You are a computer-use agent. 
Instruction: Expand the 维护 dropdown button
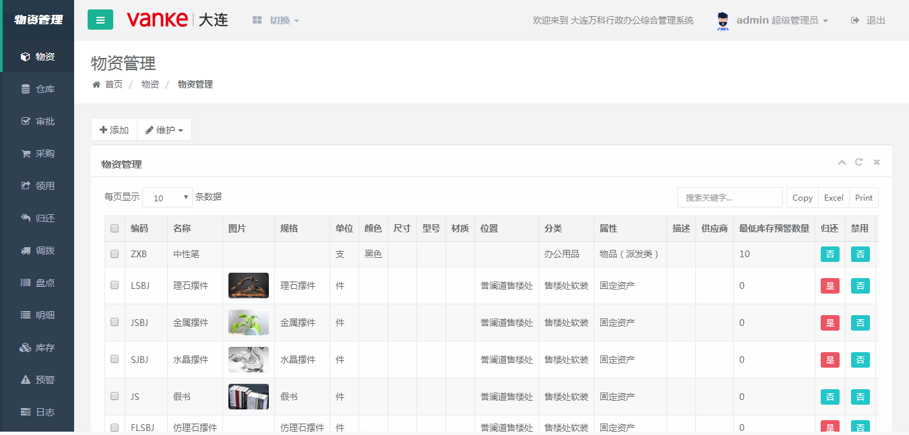click(164, 130)
